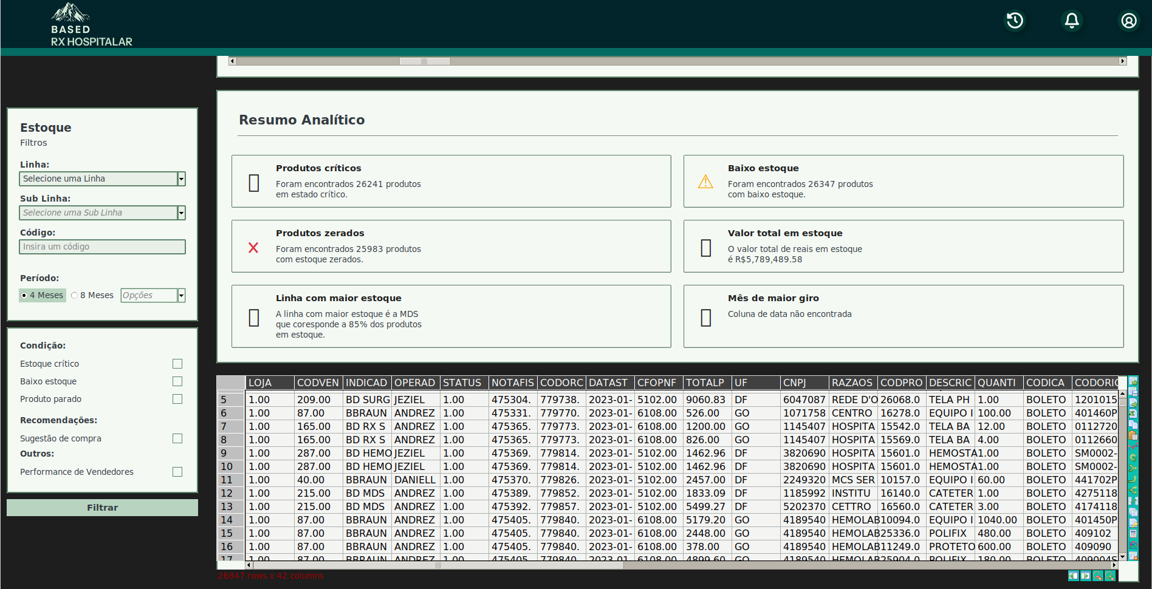Toggle Performance de Vendedores checkbox
Screen dimensions: 1152x589
177,472
